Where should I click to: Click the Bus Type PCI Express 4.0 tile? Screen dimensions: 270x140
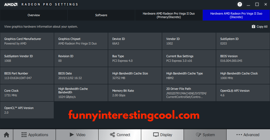point(135,58)
